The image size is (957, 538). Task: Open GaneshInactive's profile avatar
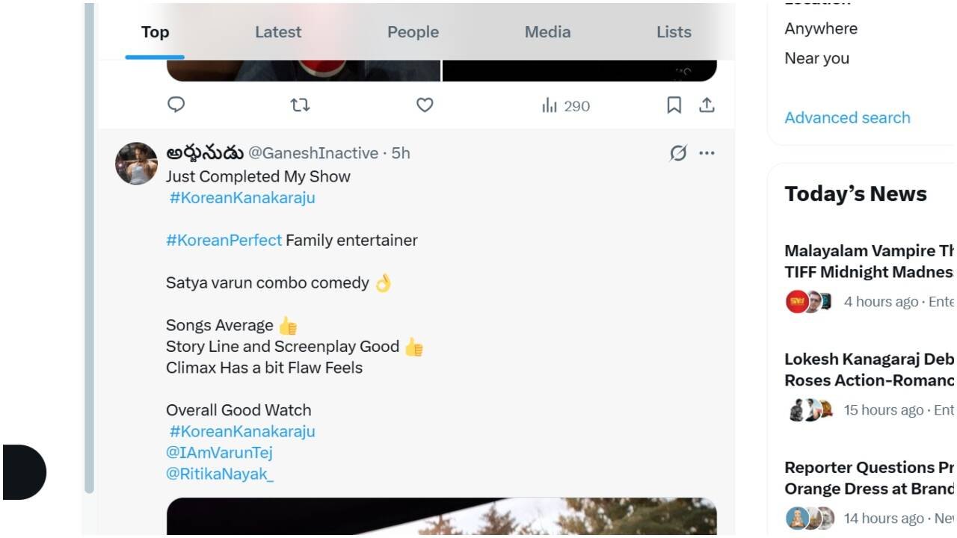tap(136, 163)
